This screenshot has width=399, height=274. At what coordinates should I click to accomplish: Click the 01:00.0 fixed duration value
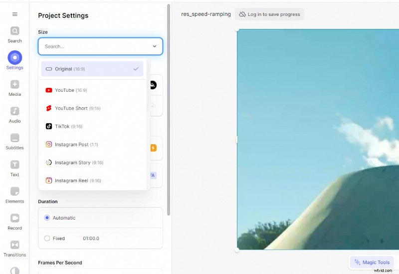point(91,239)
